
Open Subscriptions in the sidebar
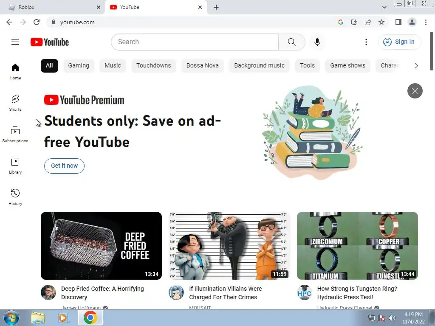click(x=15, y=135)
